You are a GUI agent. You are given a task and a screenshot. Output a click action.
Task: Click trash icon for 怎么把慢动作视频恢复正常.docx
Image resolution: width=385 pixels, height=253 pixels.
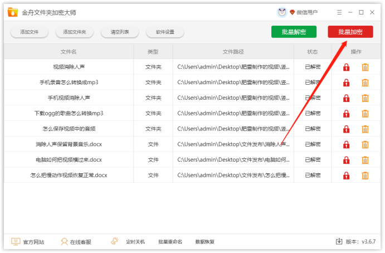[365, 176]
